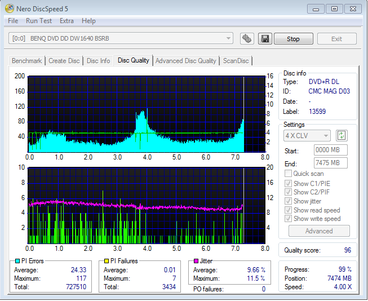
Task: Click PI Errors average 24.33
Action: pyautogui.click(x=79, y=270)
